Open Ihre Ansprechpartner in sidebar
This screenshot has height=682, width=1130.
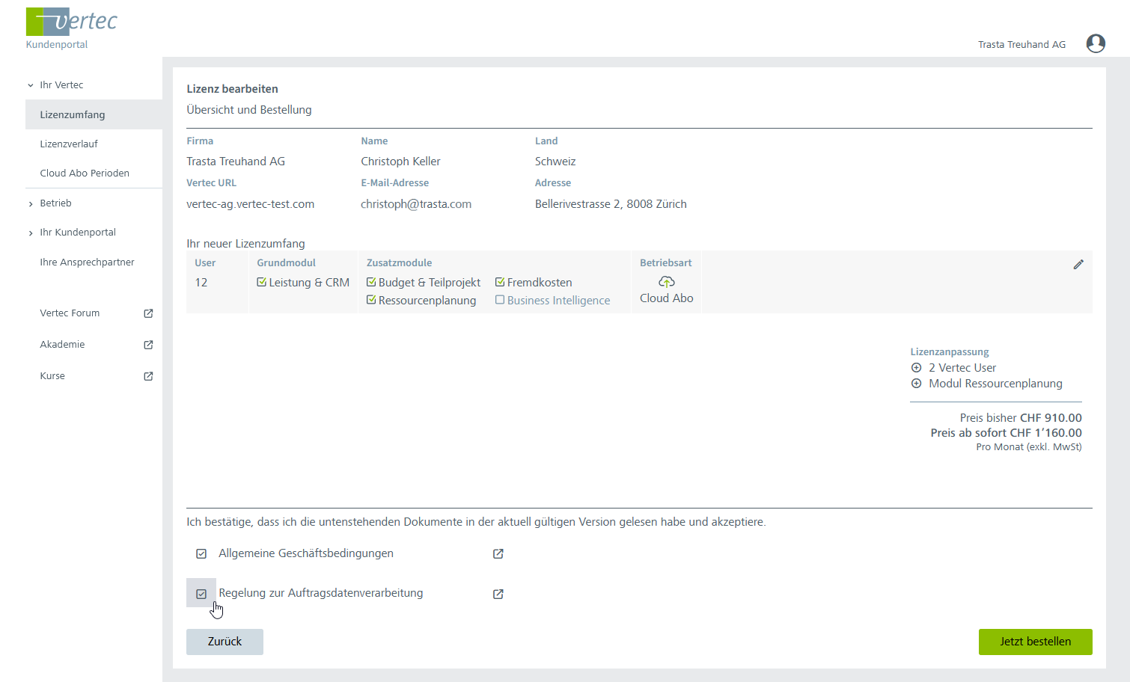[87, 262]
